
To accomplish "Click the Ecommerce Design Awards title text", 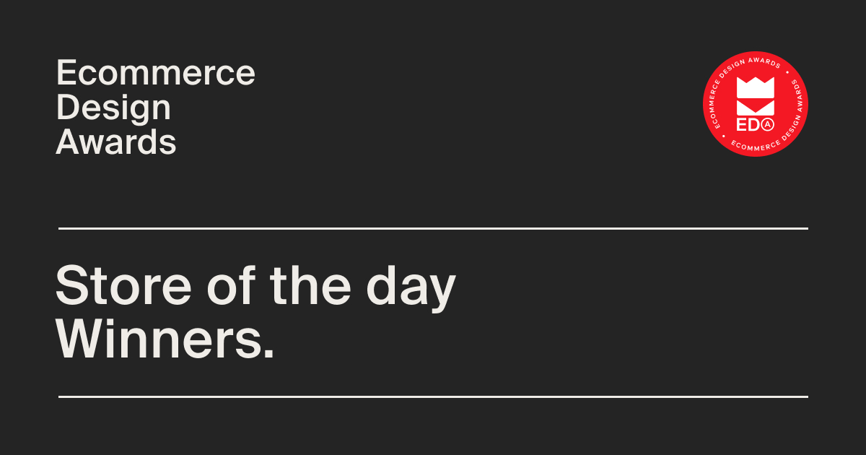I will tap(155, 108).
